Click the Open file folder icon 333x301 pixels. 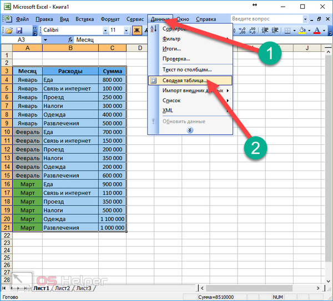point(9,31)
